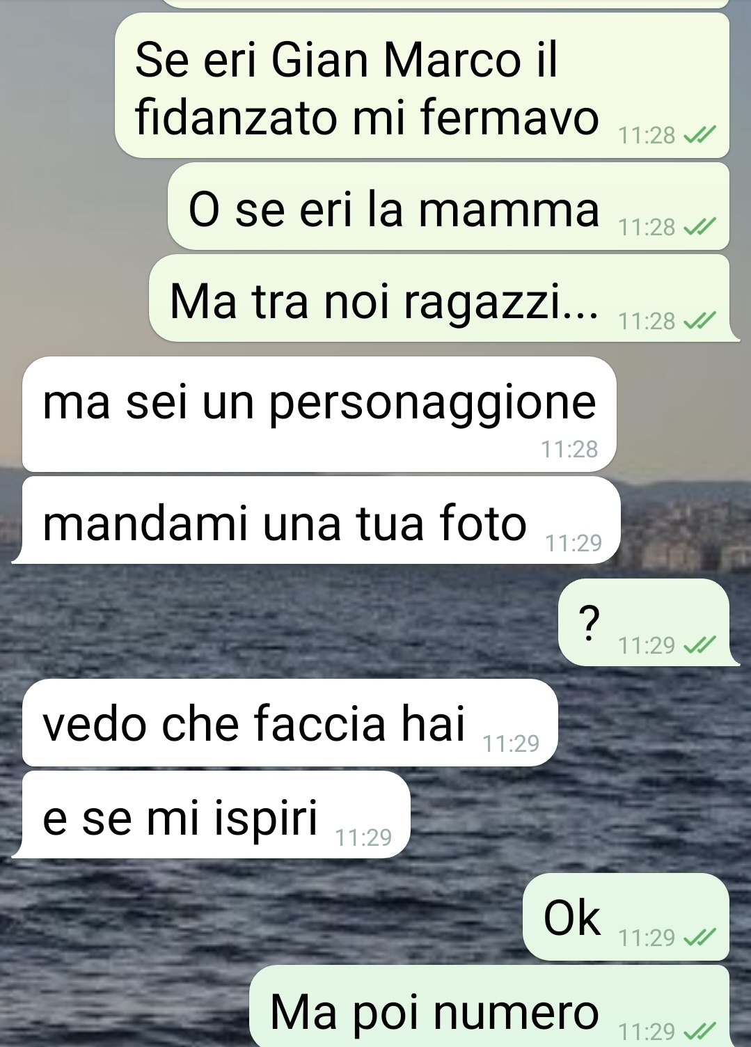751x1047 pixels.
Task: Select the 'O se eri la mamma' bubble
Action: (448, 206)
